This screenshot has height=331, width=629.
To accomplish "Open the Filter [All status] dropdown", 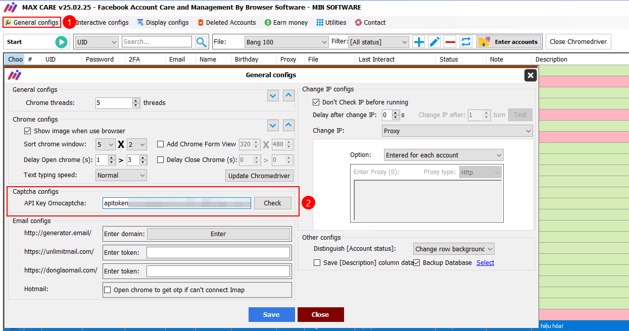I will 379,42.
